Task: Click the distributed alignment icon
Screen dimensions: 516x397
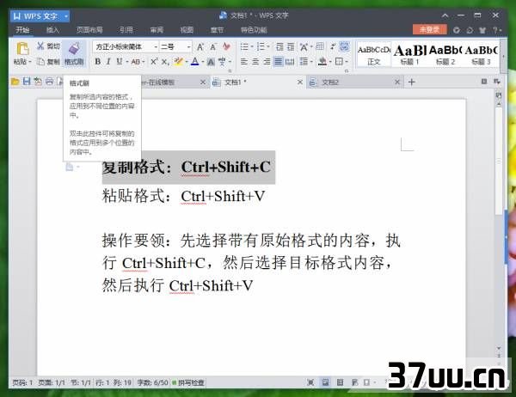Action: click(290, 62)
